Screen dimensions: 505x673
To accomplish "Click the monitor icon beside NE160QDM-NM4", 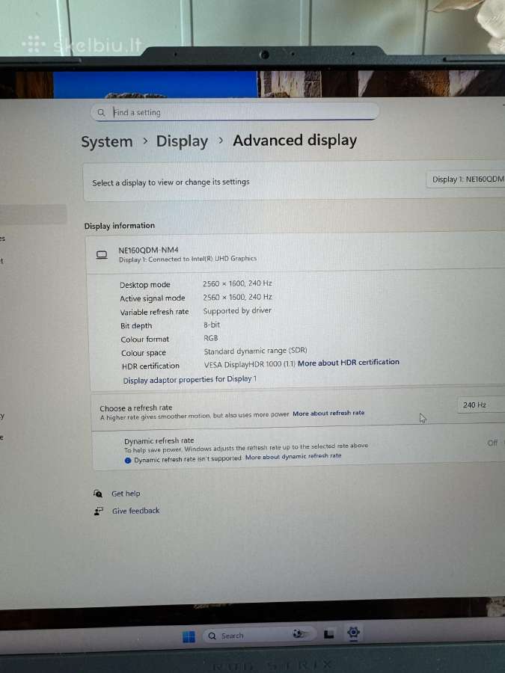I will 102,255.
